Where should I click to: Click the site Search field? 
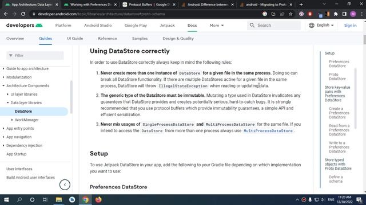[274, 25]
